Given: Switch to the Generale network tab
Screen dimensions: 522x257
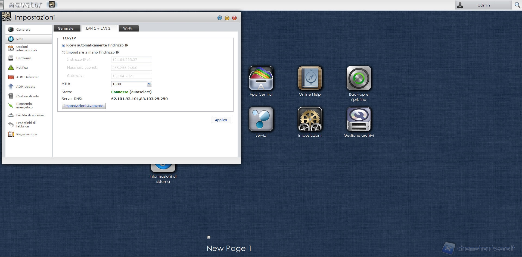Looking at the screenshot, I should pyautogui.click(x=66, y=29).
